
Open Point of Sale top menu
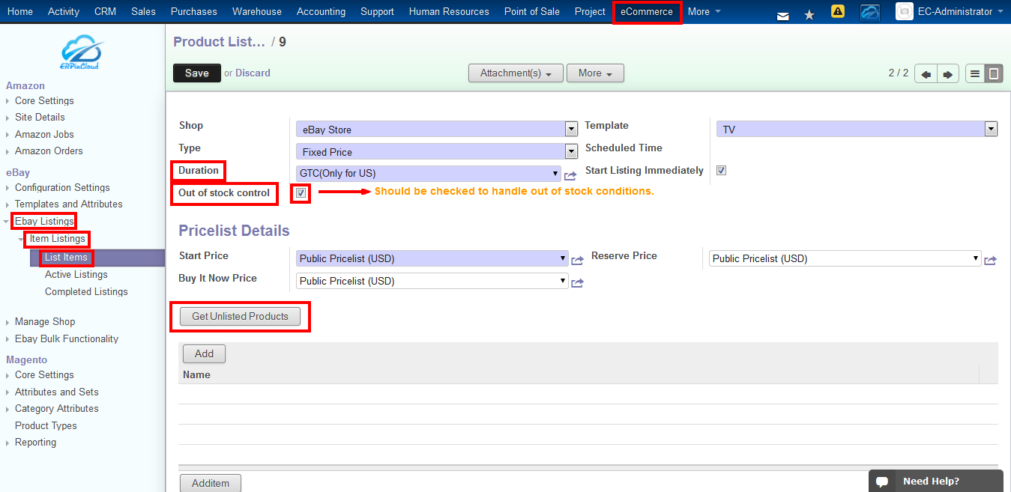532,11
